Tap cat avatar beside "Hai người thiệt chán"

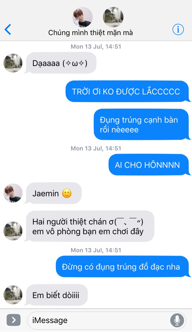point(13,231)
